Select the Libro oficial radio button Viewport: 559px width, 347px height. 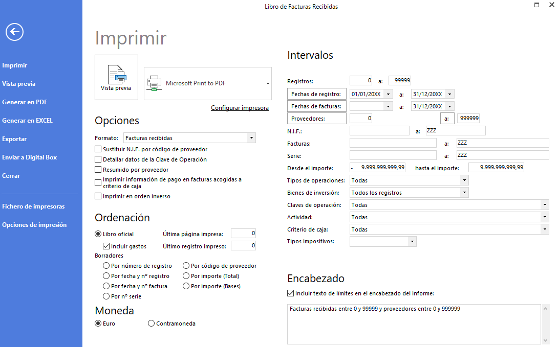click(98, 234)
